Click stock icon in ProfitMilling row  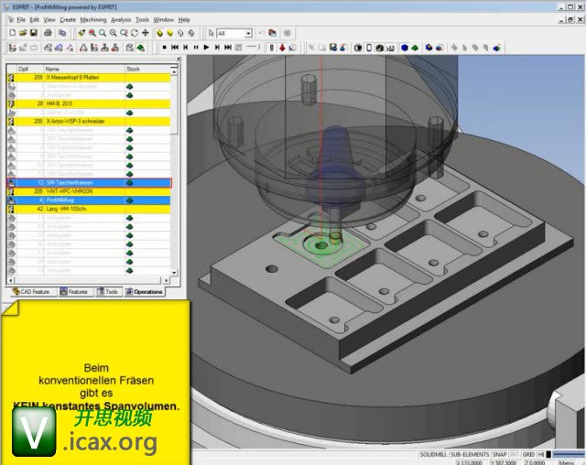130,200
